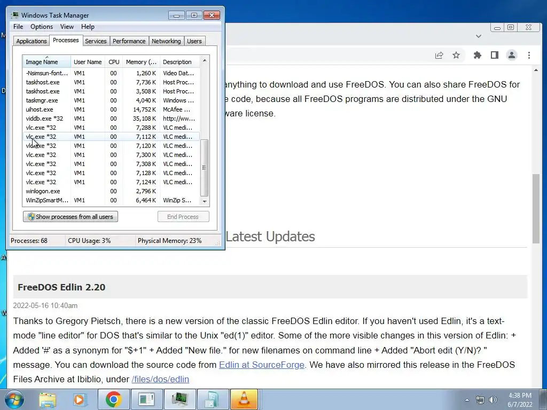
Task: Click the FreeDOS Edlin 2.20 heading
Action: coord(61,287)
